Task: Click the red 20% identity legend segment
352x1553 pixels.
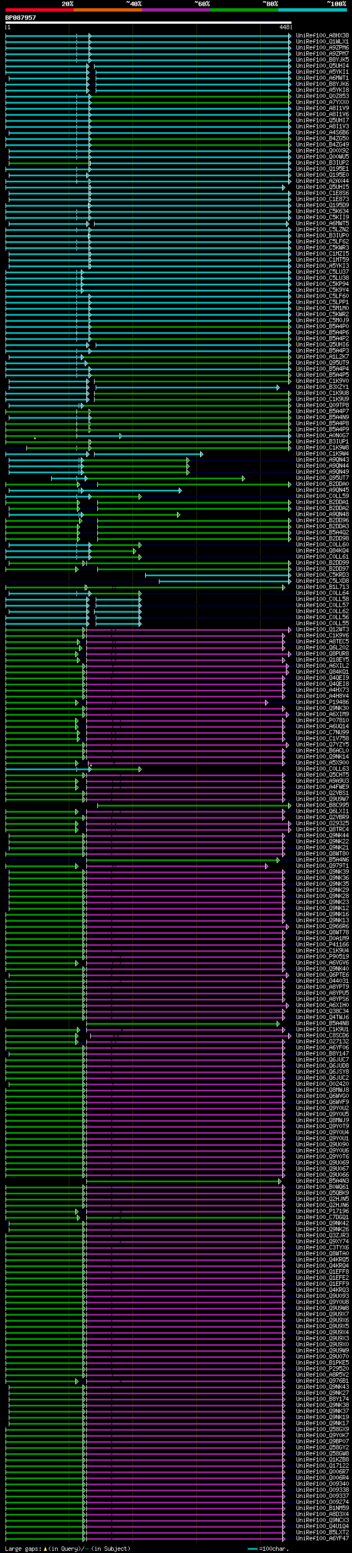Action: [x=39, y=10]
